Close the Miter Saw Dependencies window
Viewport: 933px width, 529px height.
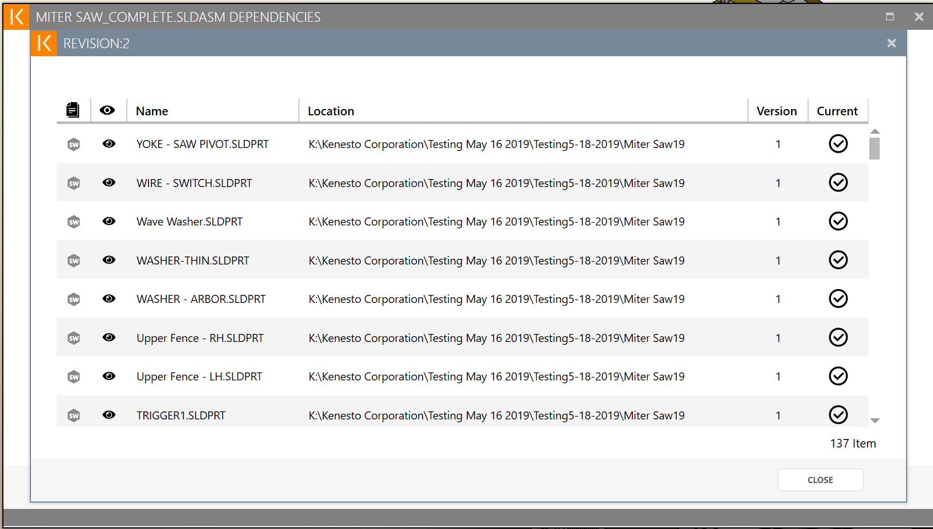pyautogui.click(x=919, y=17)
